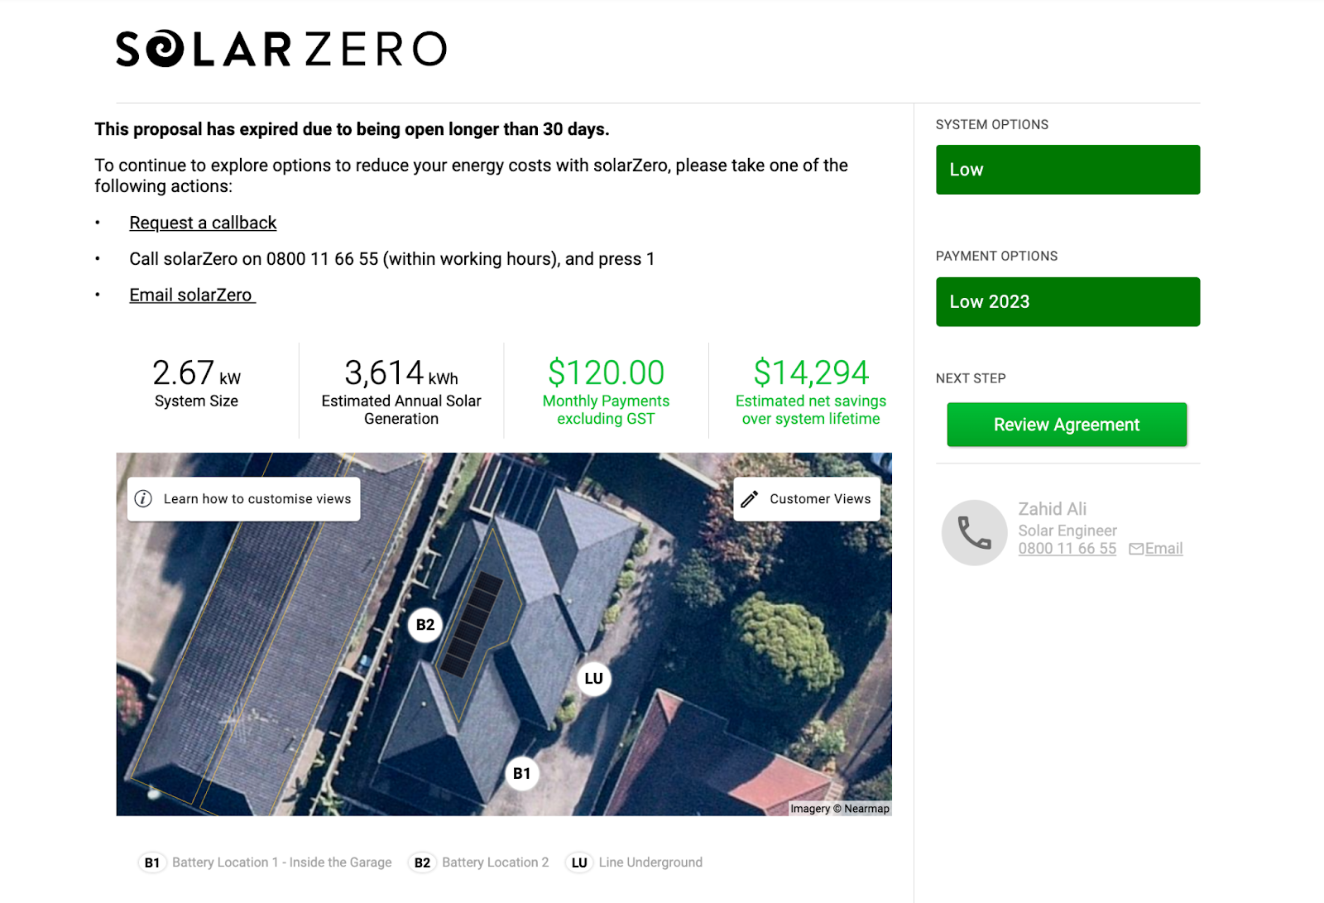Image resolution: width=1324 pixels, height=903 pixels.
Task: Click the solarZero logo
Action: click(x=281, y=49)
